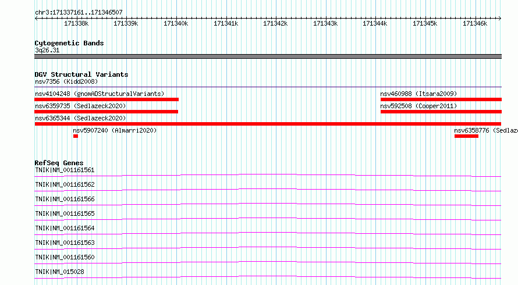Viewport: 518px width, 285px height.
Task: Click the 171341k ruler tick label
Action: (226, 23)
